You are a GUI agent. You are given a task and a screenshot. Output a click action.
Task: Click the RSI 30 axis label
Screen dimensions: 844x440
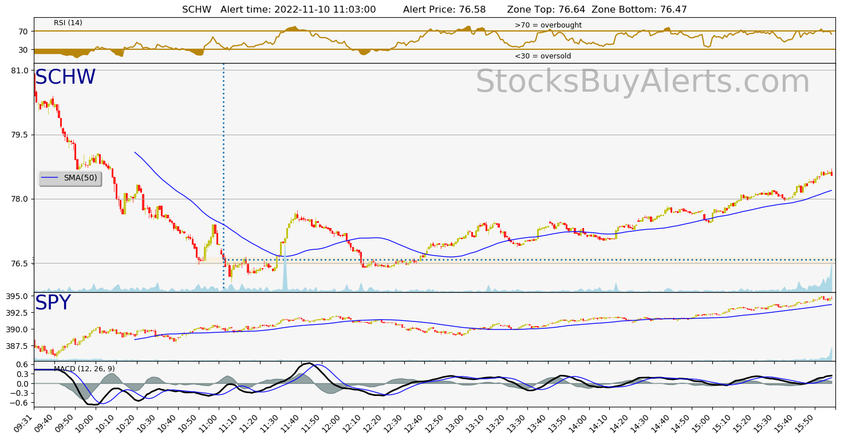point(23,50)
